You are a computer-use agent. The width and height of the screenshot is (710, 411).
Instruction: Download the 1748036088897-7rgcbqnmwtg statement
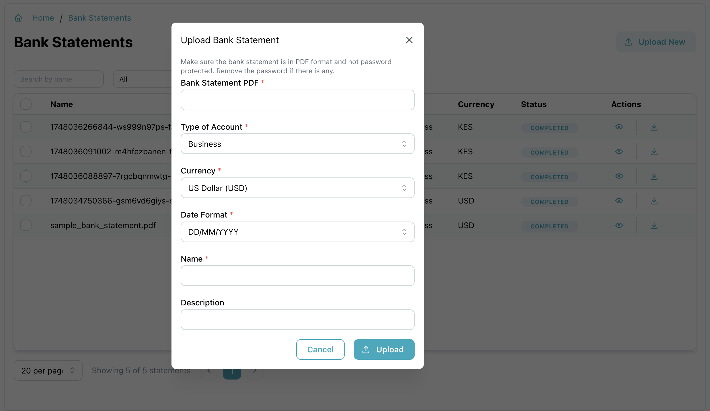(654, 176)
